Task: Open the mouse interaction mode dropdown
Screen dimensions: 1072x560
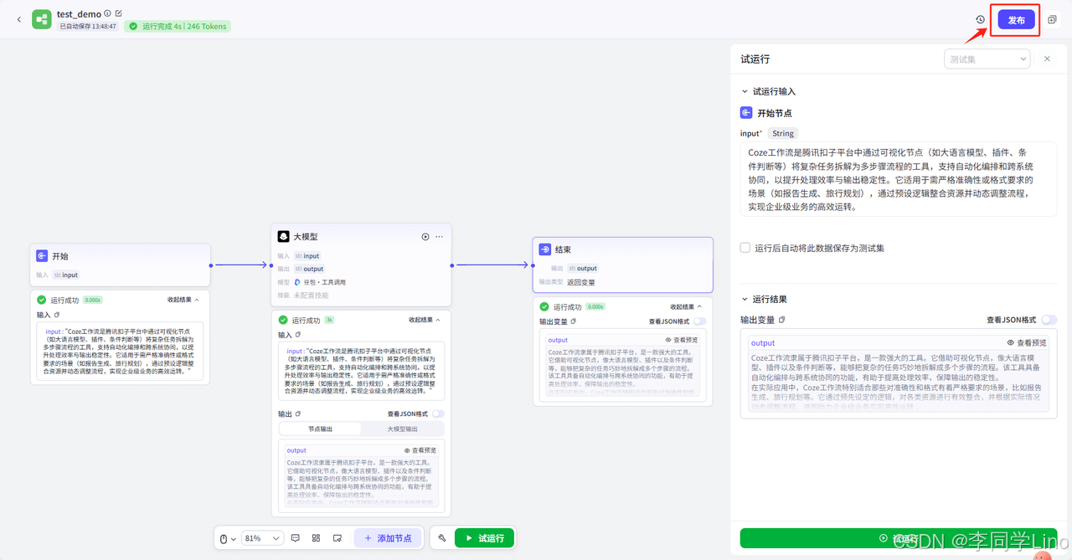Action: [x=228, y=538]
